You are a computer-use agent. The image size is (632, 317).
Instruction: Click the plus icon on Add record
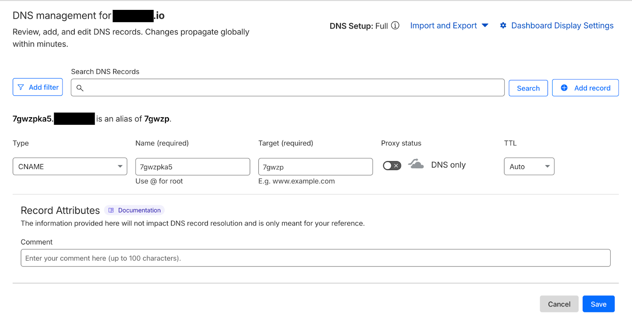[x=564, y=88]
